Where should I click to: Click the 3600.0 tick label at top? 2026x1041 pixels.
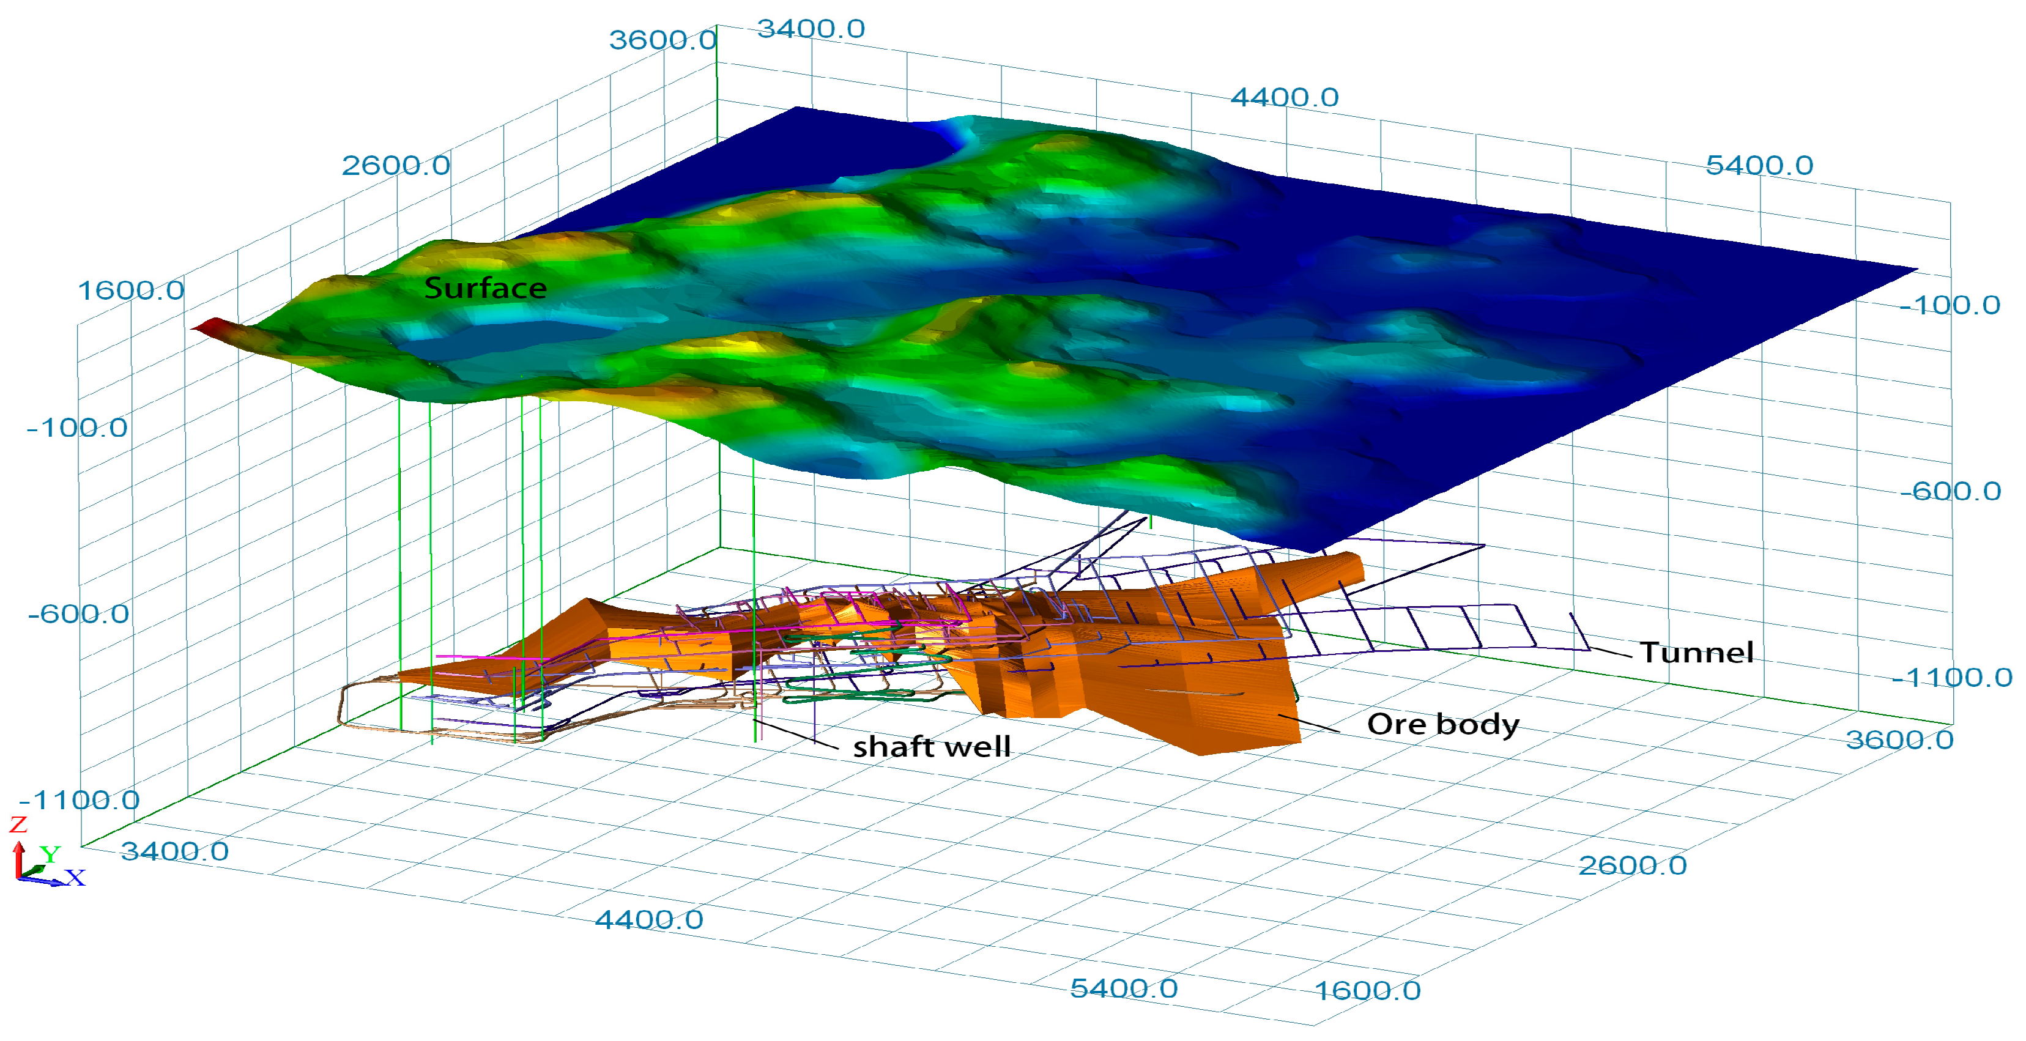coord(662,40)
